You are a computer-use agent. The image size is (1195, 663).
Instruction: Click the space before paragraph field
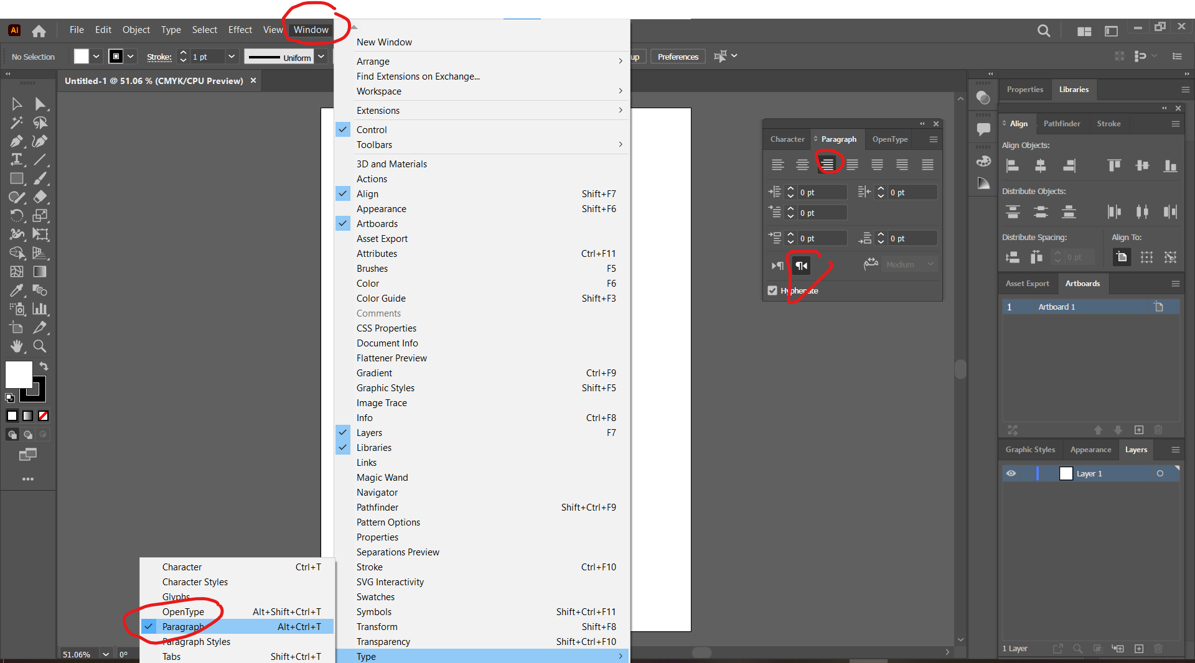(x=822, y=239)
